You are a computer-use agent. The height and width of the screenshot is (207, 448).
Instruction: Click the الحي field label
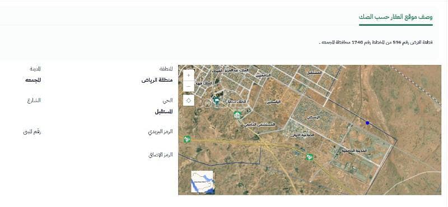click(x=167, y=100)
